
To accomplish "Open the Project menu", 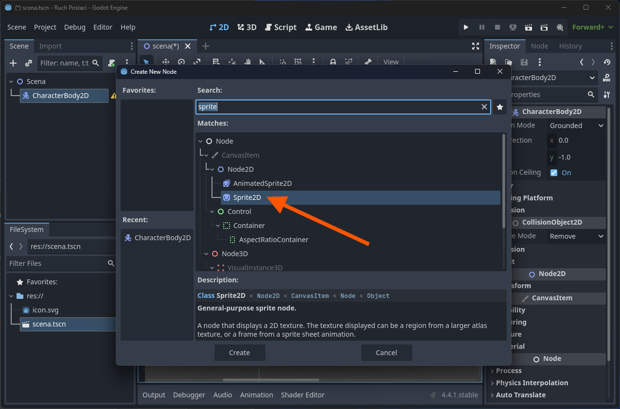I will 45,27.
